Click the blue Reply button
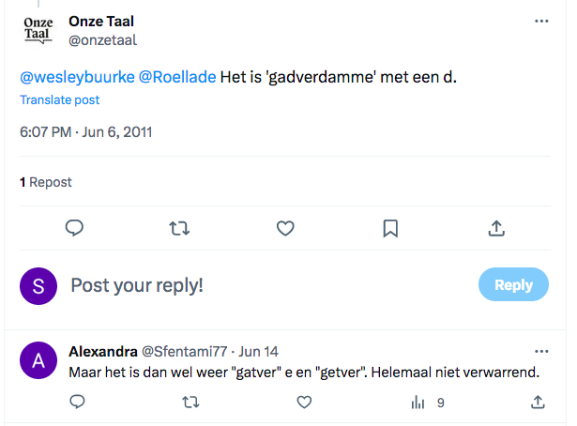The height and width of the screenshot is (426, 577). [x=513, y=284]
